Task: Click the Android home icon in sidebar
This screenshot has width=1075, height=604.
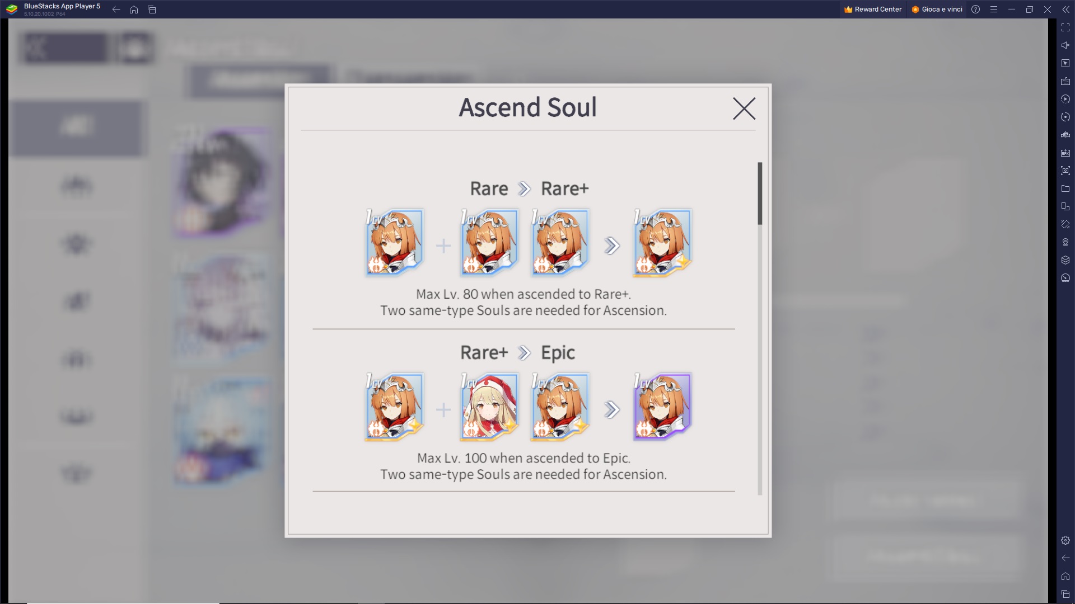Action: tap(1065, 576)
